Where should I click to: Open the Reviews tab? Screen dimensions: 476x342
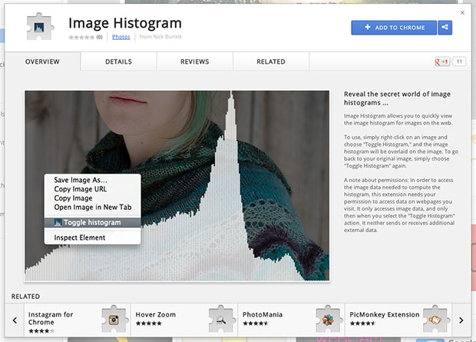(195, 61)
